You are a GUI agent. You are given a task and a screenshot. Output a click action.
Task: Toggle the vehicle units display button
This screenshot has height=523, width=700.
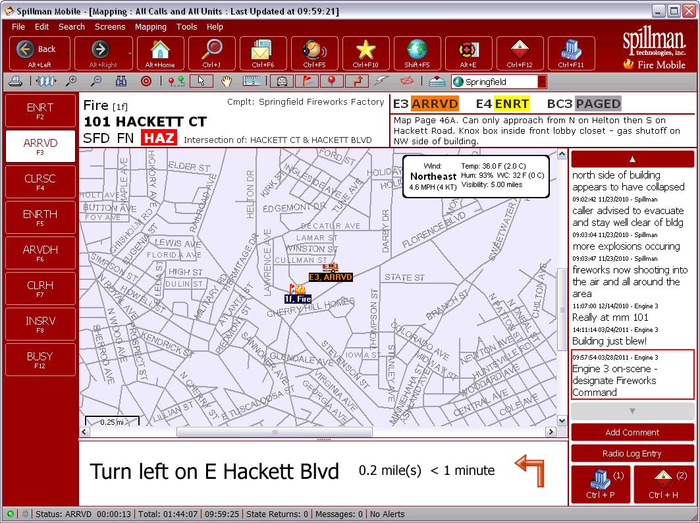pyautogui.click(x=282, y=81)
